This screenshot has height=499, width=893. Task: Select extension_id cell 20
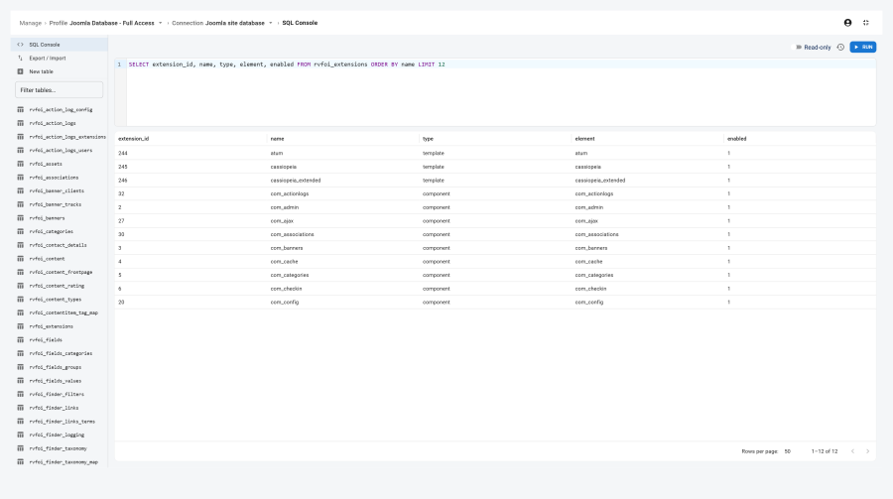(121, 302)
